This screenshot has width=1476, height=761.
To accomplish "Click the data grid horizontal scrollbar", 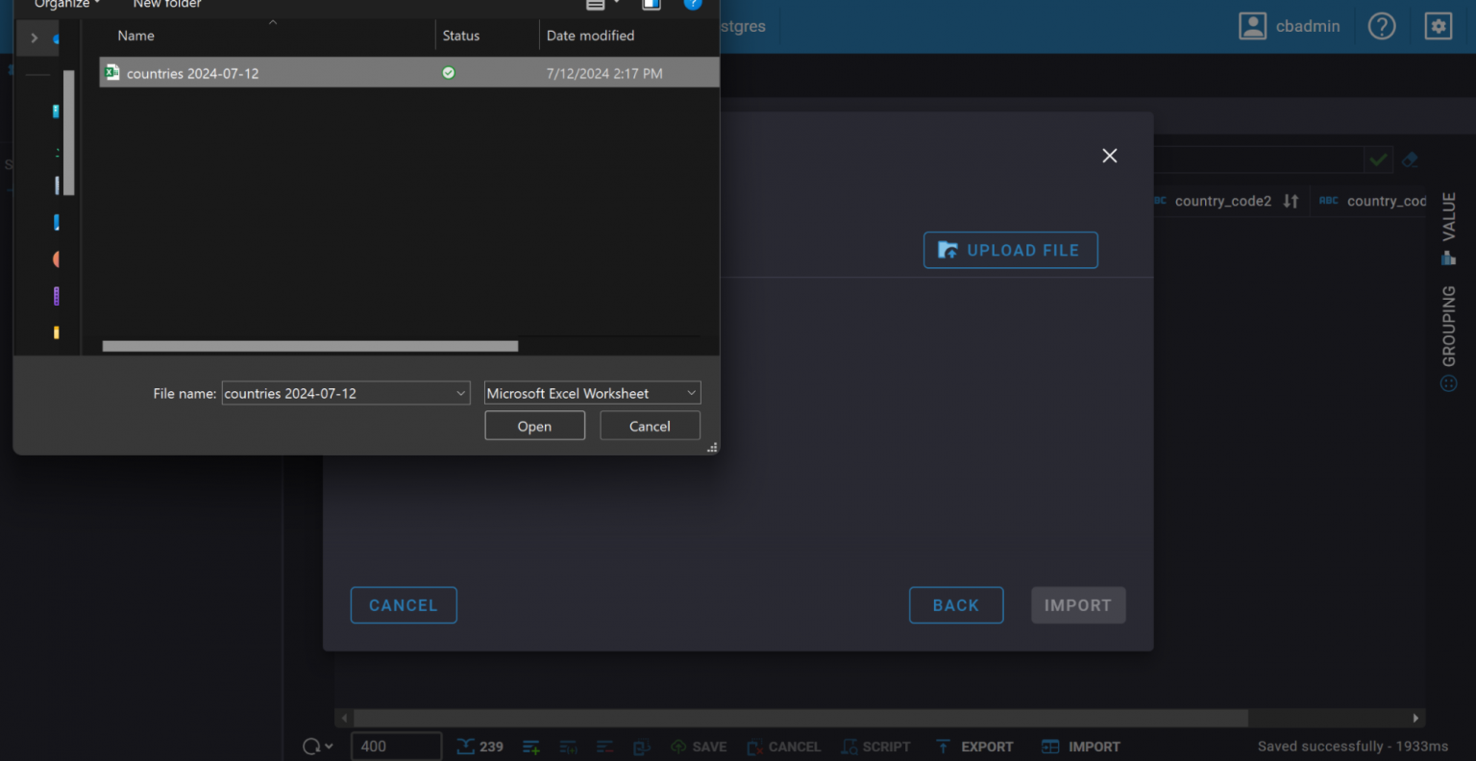I will pos(800,718).
